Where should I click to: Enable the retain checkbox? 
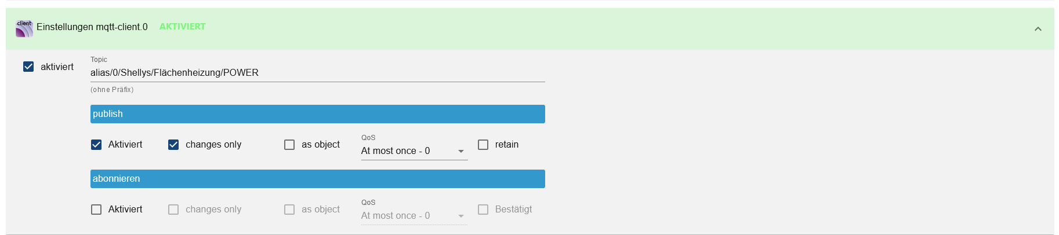483,145
